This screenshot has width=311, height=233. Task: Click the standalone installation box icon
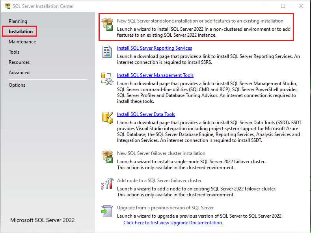(x=107, y=24)
